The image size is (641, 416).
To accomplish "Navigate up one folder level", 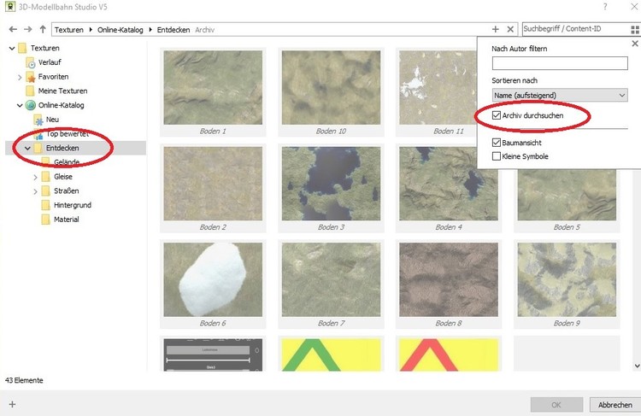I will pos(43,29).
